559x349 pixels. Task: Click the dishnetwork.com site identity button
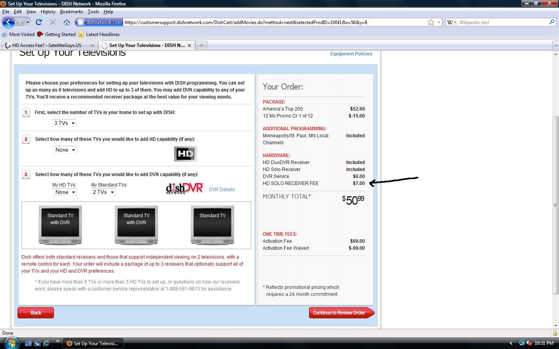pyautogui.click(x=99, y=22)
